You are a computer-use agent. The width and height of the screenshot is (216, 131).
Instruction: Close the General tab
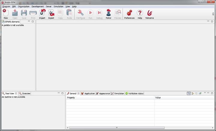(78, 93)
